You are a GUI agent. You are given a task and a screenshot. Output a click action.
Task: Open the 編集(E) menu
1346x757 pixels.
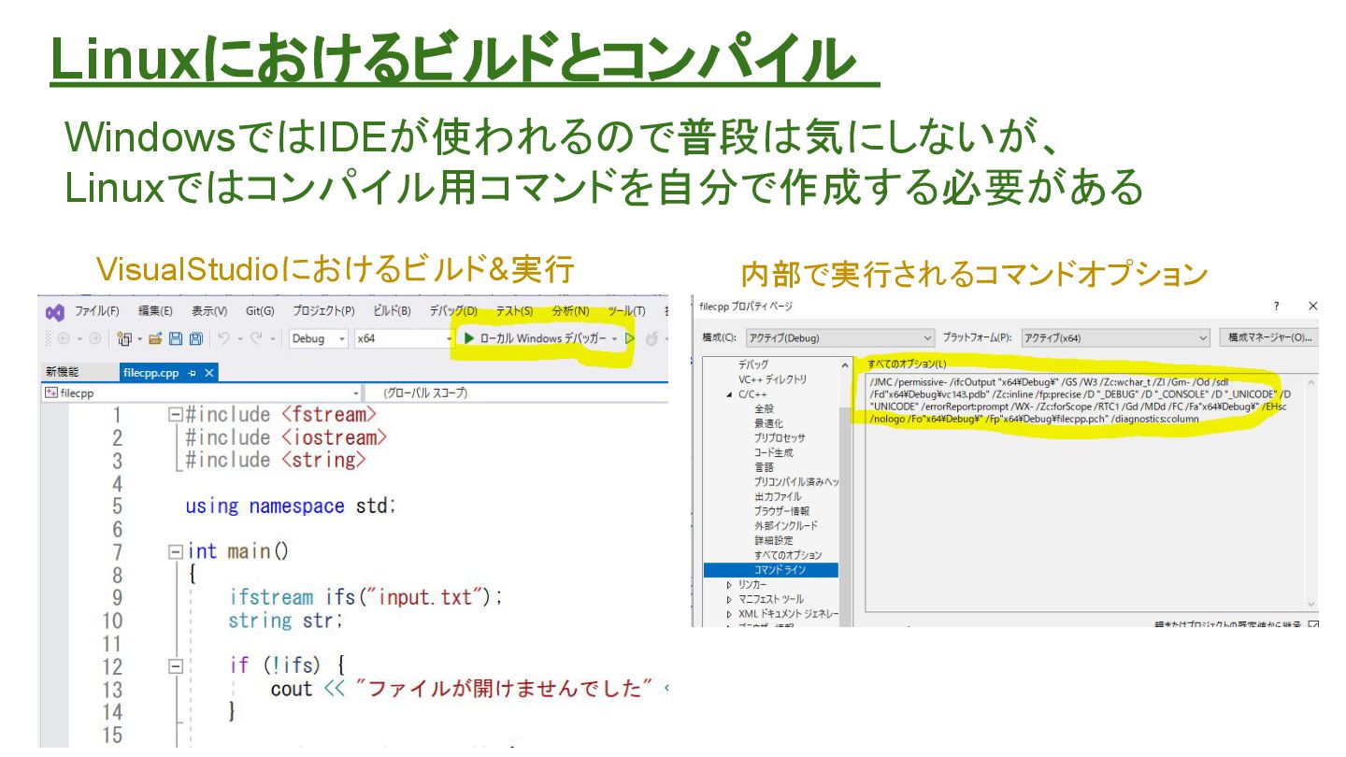[155, 311]
